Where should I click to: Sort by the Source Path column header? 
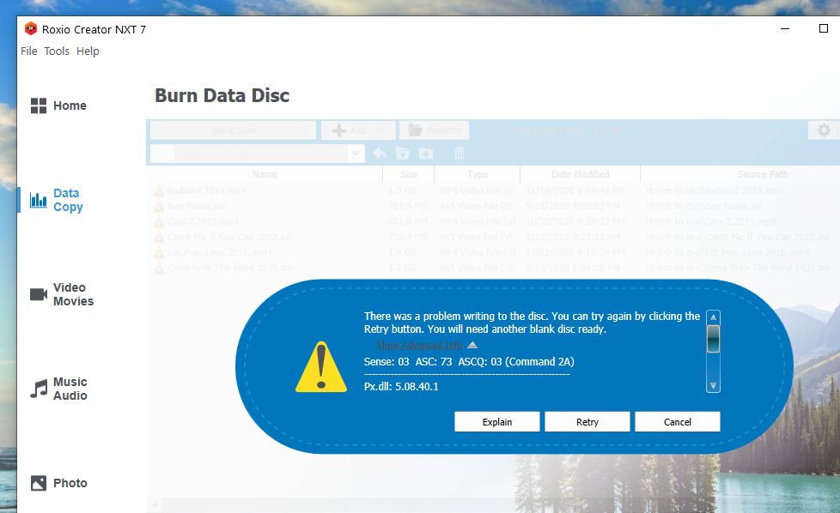(x=763, y=174)
